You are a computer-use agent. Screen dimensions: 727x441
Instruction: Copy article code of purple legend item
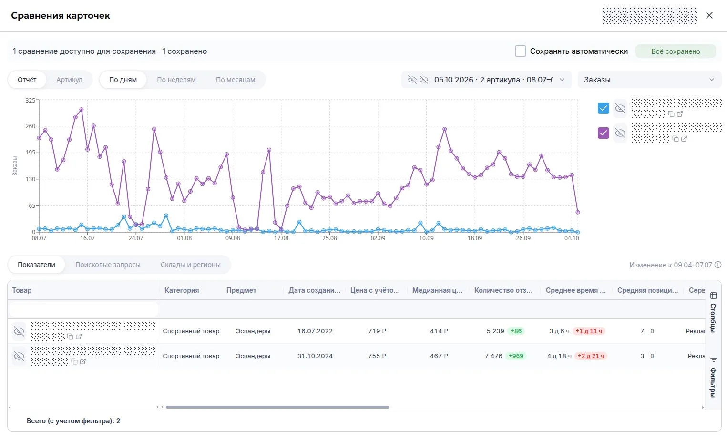[x=676, y=139]
